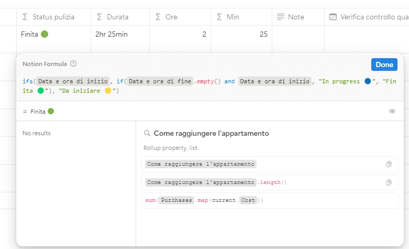Select the 'sum(Purchases.map' example row

[x=270, y=200]
